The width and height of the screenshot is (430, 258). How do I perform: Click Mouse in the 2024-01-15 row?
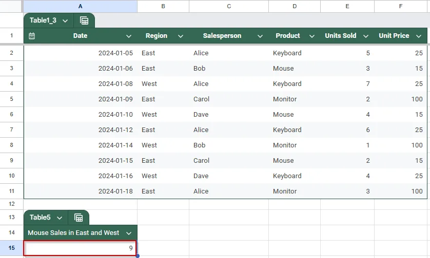(283, 161)
